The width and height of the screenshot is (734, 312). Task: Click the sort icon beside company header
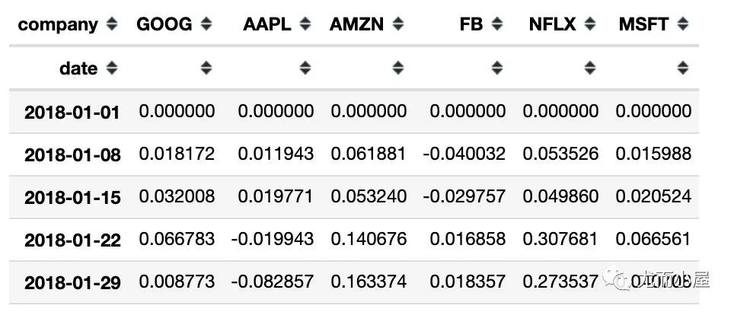112,24
